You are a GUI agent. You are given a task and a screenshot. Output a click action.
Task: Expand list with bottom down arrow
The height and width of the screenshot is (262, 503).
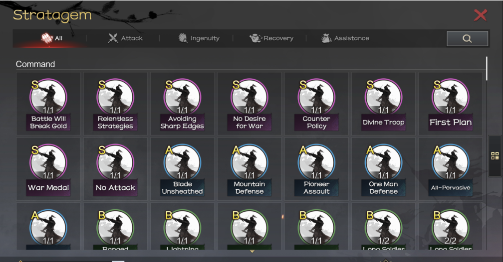(252, 252)
